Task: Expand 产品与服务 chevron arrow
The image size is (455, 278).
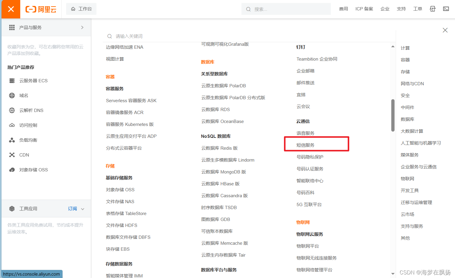Action: tap(82, 27)
